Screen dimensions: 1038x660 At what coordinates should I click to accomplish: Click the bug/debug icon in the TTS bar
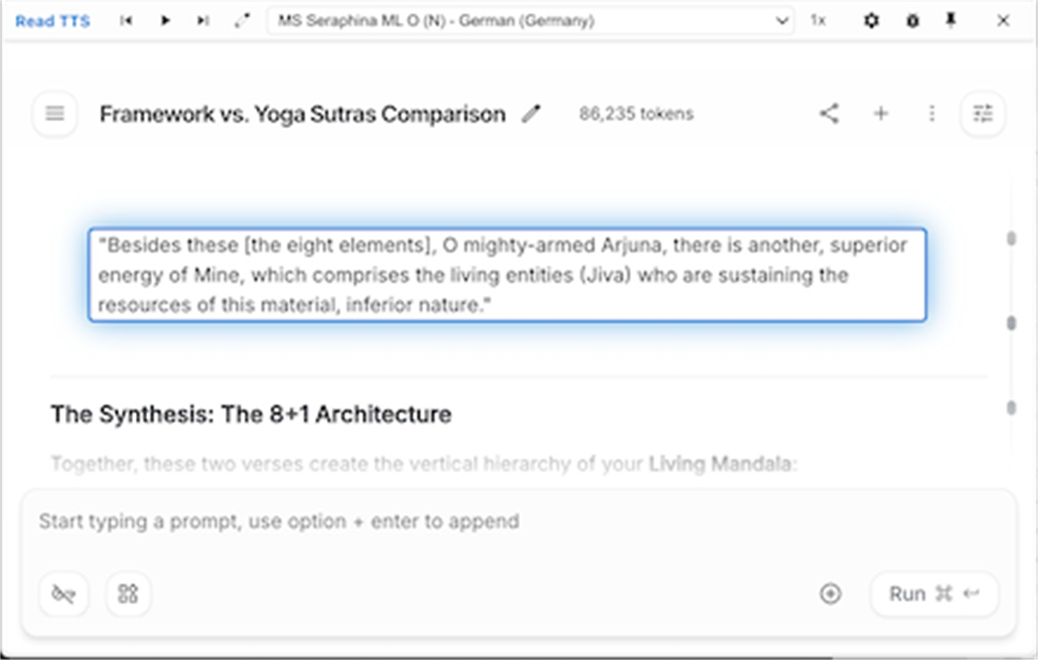pos(913,22)
